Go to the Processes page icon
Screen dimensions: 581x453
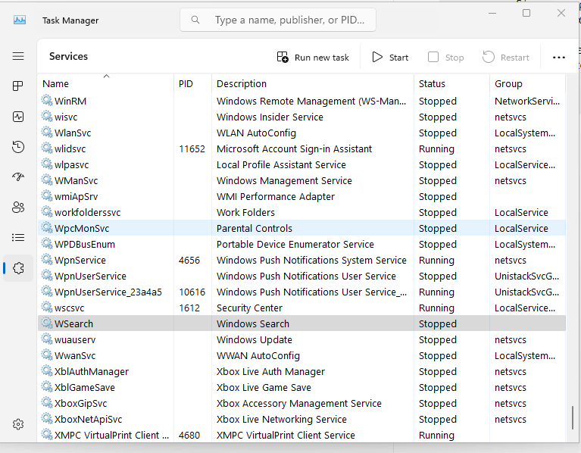point(17,86)
